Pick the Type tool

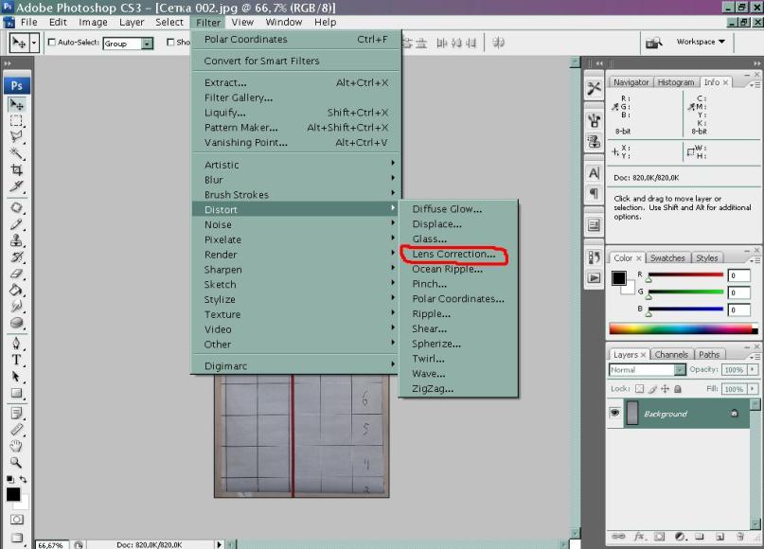point(16,361)
